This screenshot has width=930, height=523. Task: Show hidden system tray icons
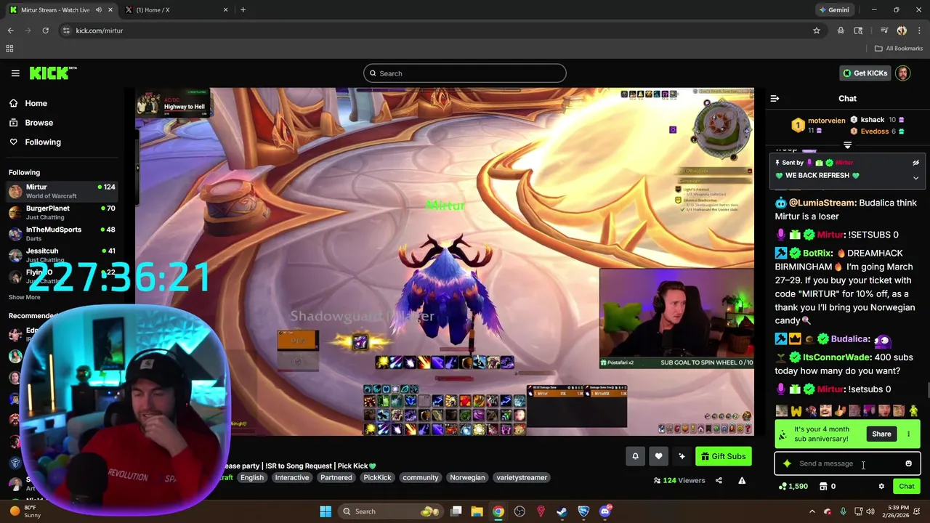(x=812, y=511)
